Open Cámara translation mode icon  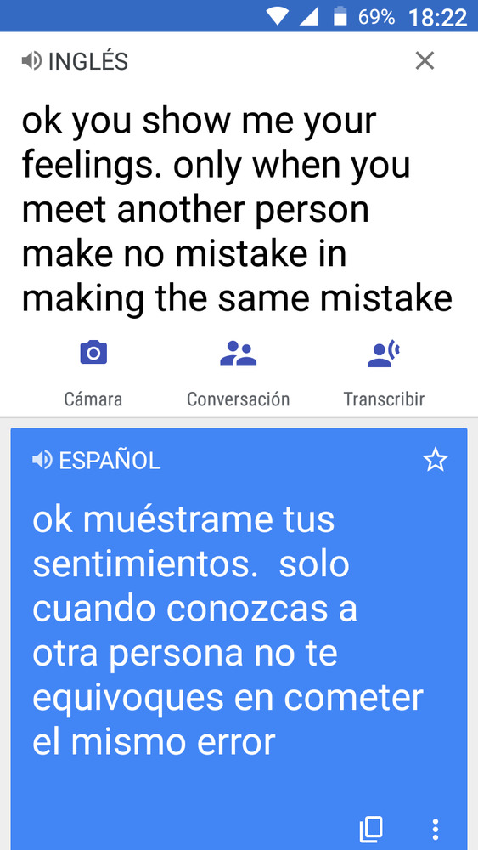(93, 353)
